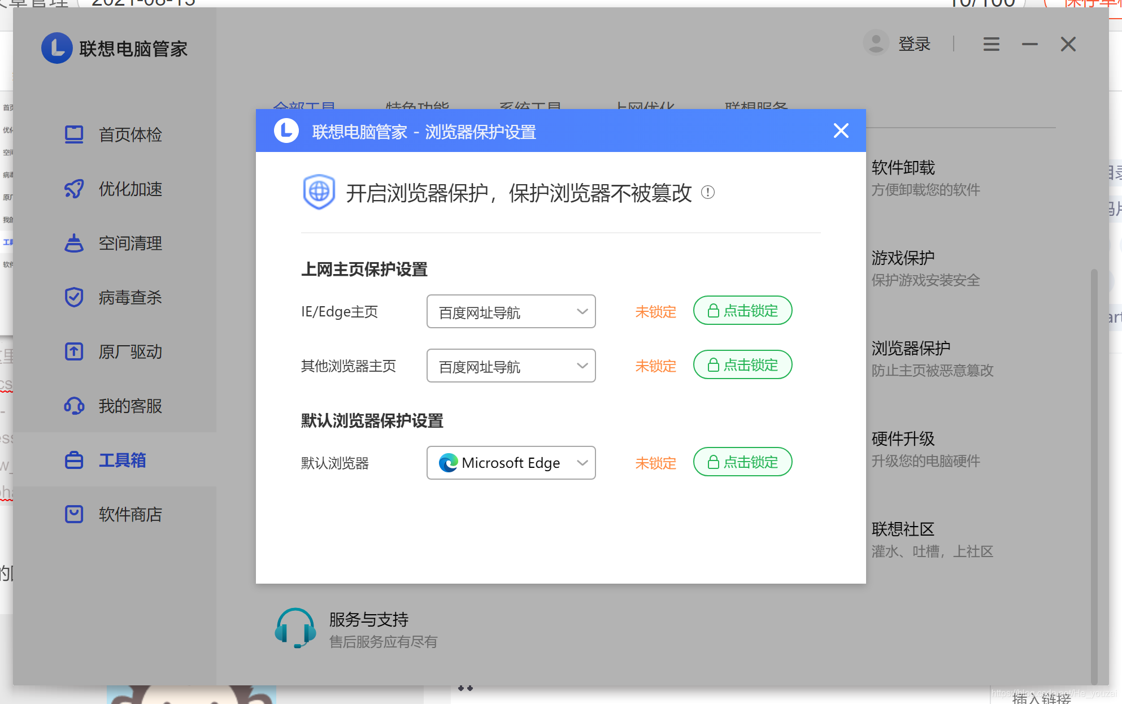Click the 默认浏览器保护设置 section heading

point(372,420)
